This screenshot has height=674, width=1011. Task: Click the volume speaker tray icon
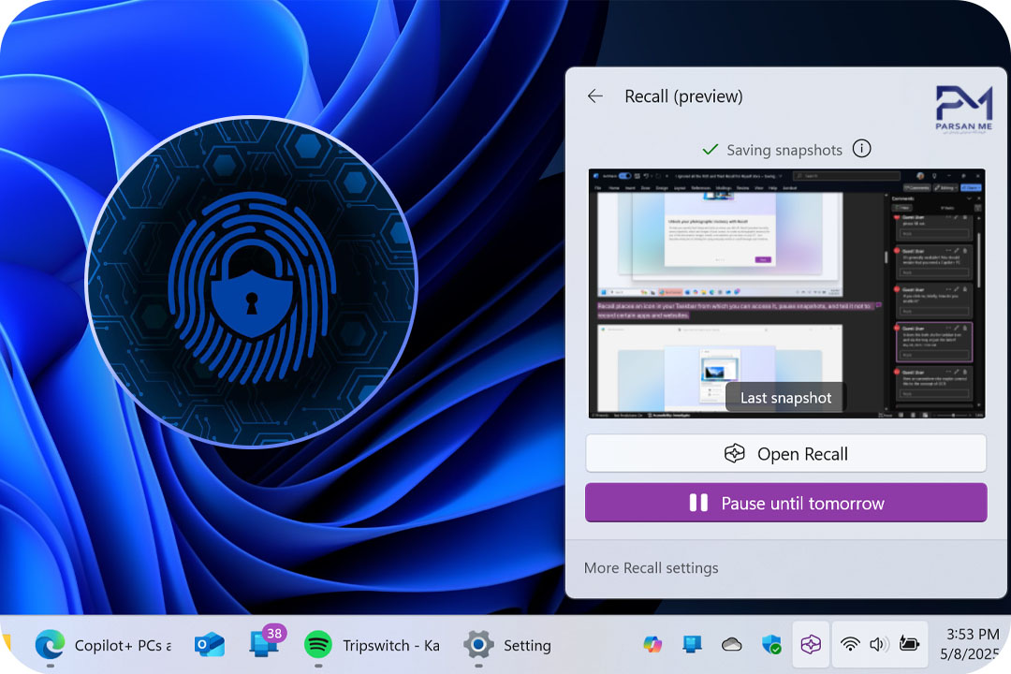coord(879,644)
